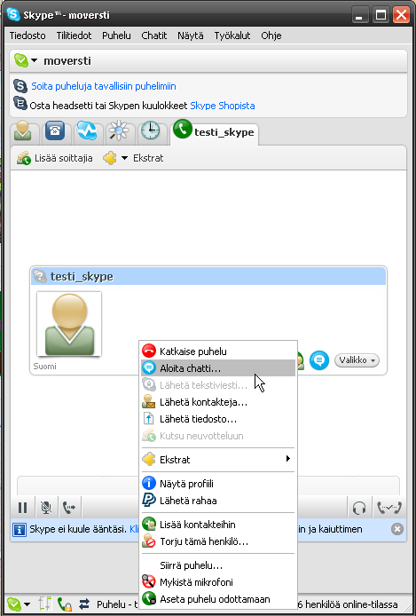Click the Skype logo in title bar

click(13, 15)
